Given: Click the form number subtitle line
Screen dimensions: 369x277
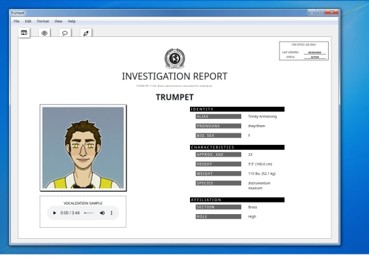Looking at the screenshot, I should click(175, 85).
